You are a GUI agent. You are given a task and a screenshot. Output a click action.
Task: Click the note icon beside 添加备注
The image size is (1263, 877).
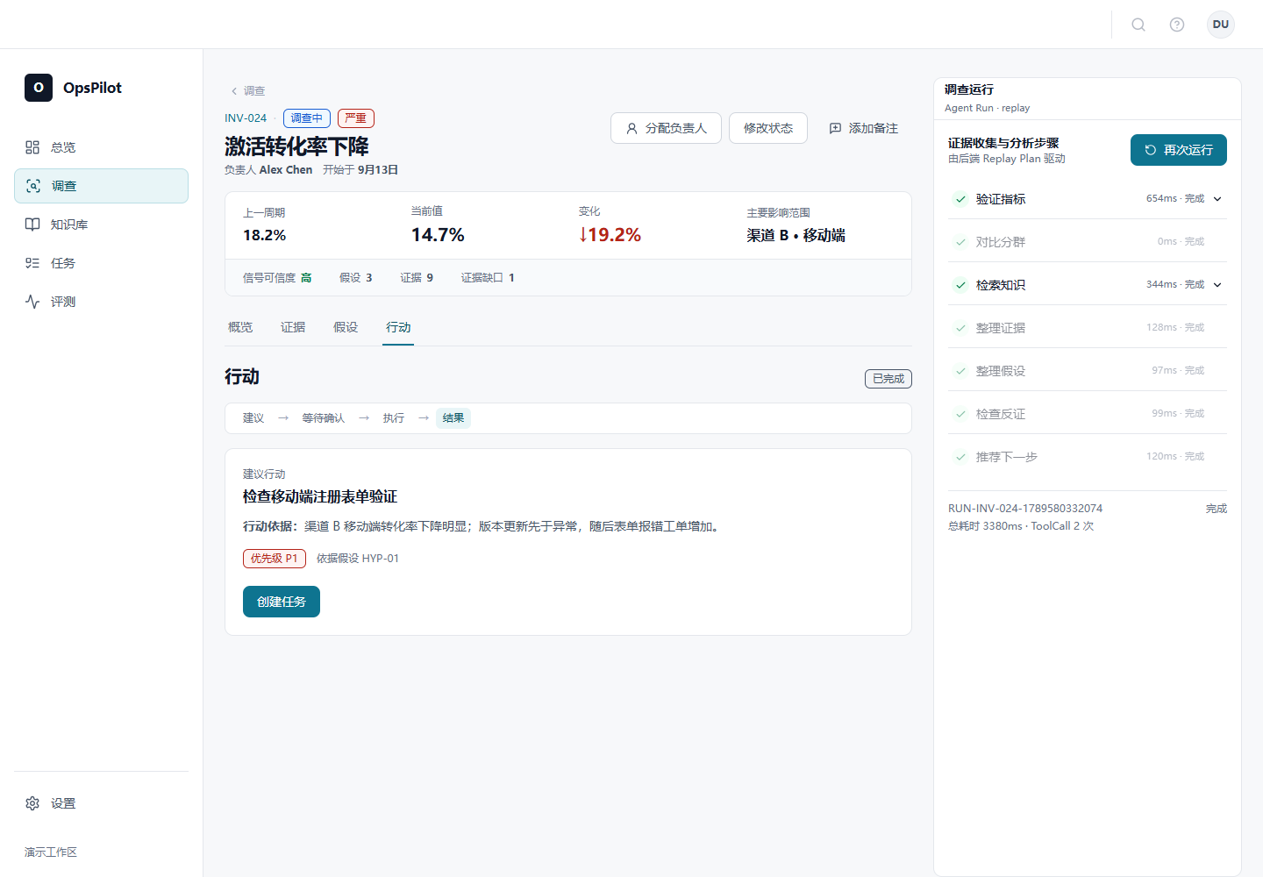pos(835,128)
